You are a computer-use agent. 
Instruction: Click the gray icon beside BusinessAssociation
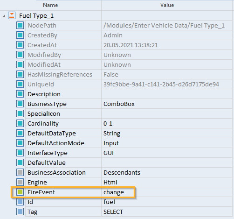pos(20,172)
